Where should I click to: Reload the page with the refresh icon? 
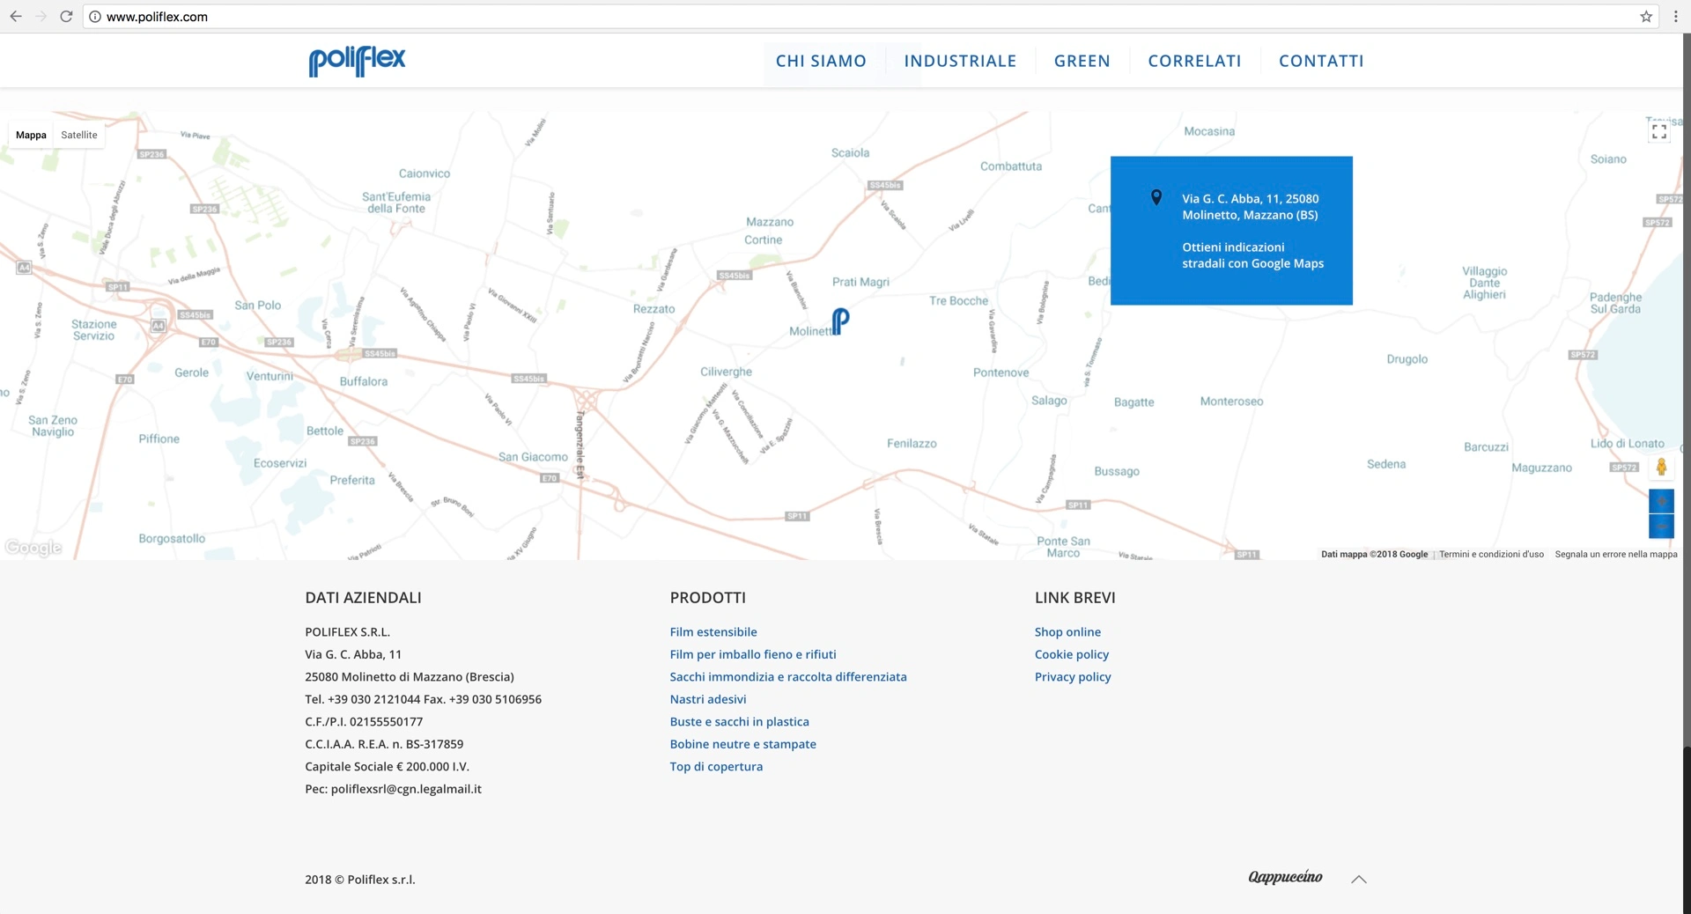pyautogui.click(x=66, y=17)
